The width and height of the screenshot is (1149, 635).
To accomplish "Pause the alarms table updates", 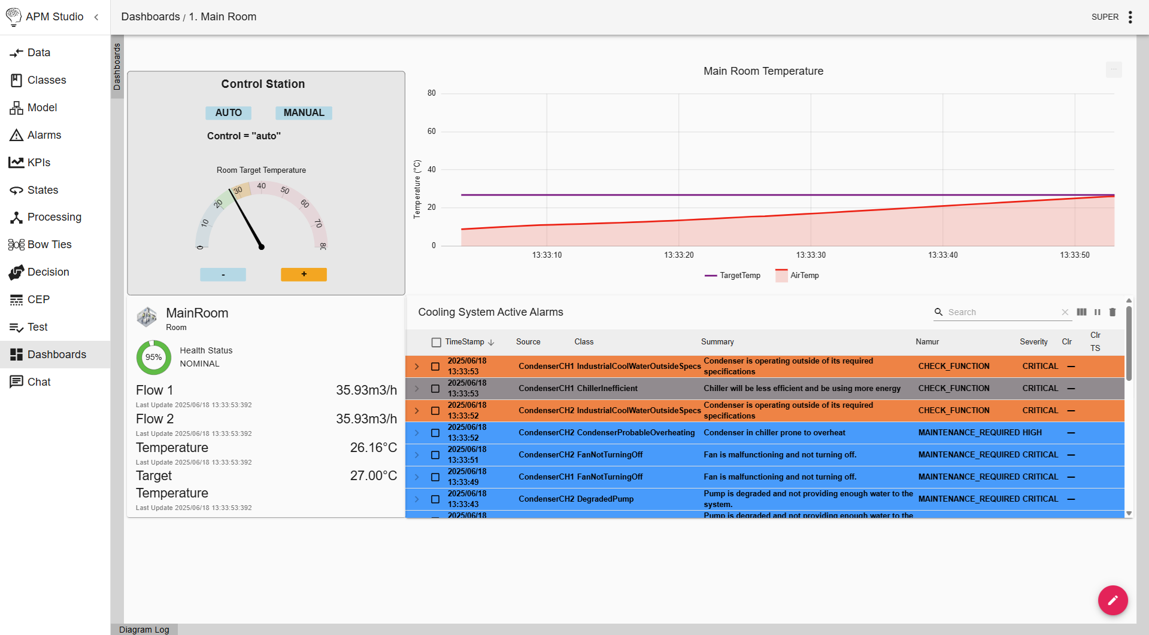I will pos(1098,312).
